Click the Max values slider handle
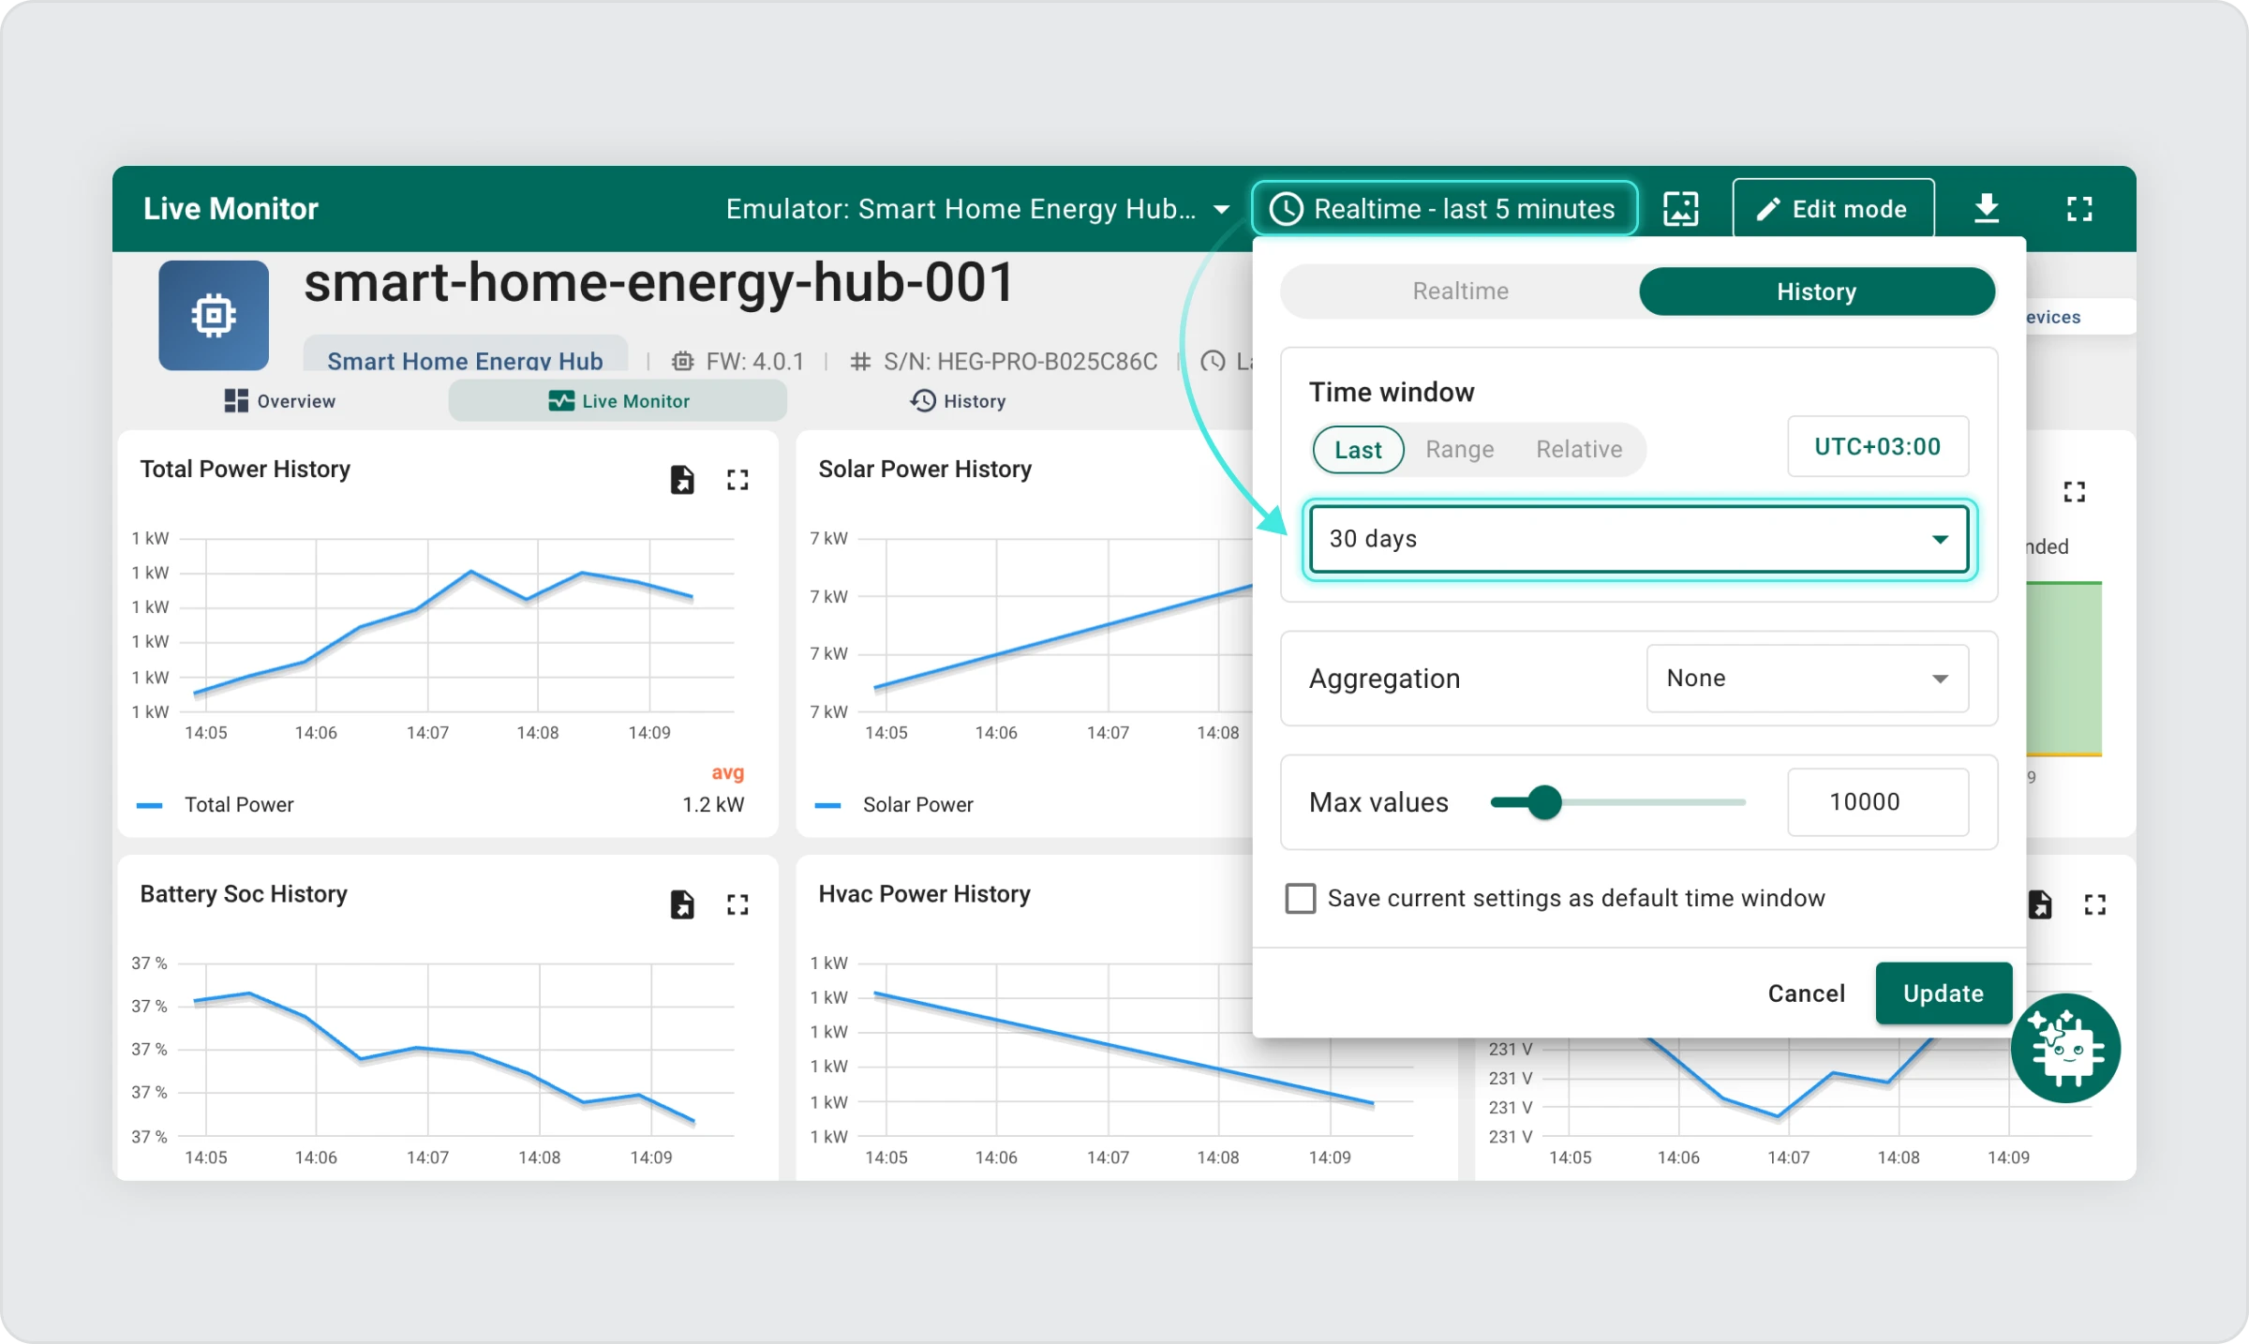 coord(1544,802)
